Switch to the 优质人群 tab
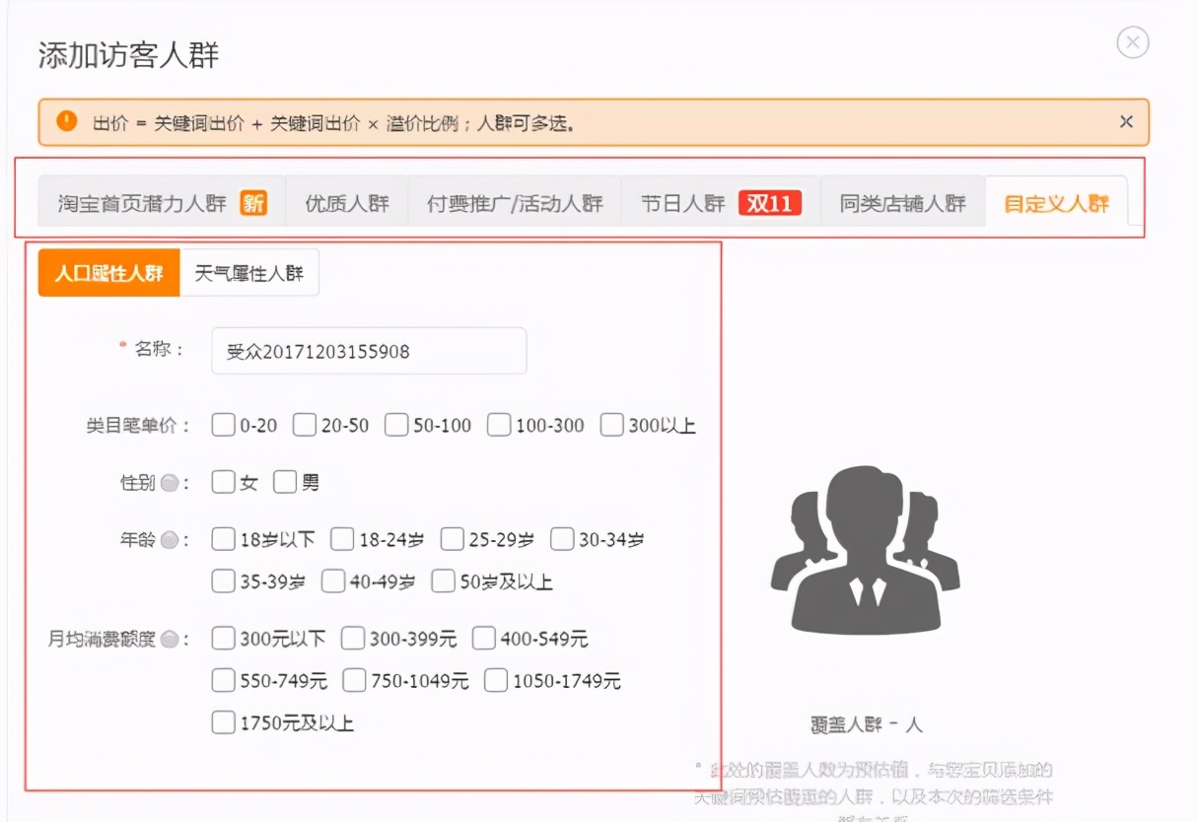 click(347, 200)
